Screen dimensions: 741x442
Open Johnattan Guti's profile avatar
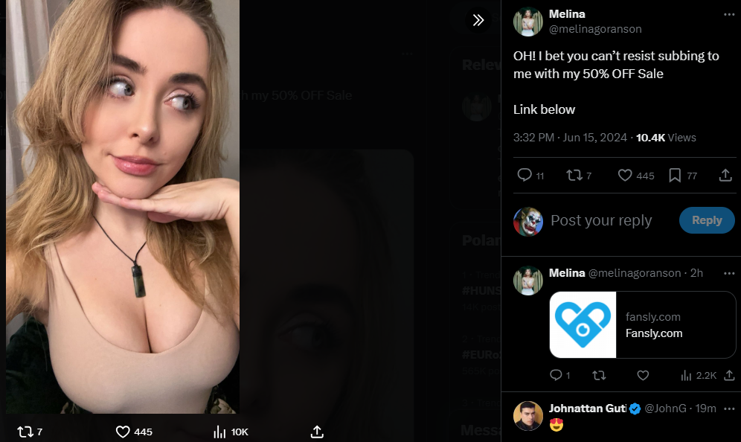(x=528, y=416)
